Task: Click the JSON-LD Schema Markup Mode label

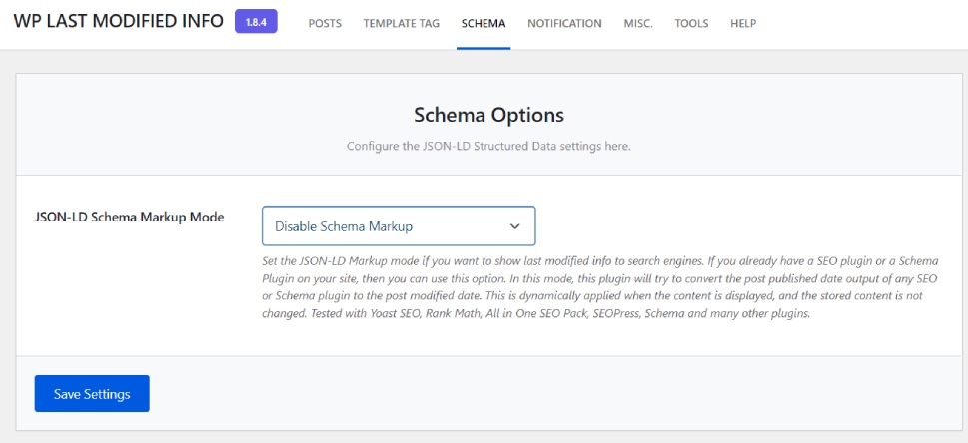Action: pos(129,217)
